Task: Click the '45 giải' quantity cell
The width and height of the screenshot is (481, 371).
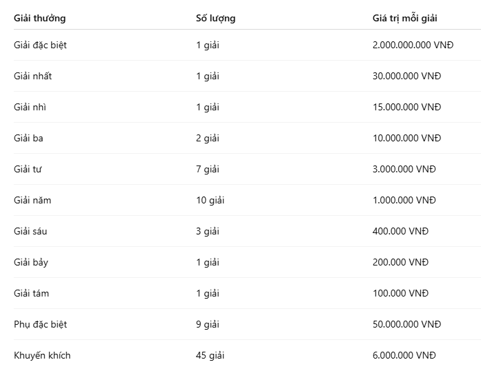Action: pos(210,355)
